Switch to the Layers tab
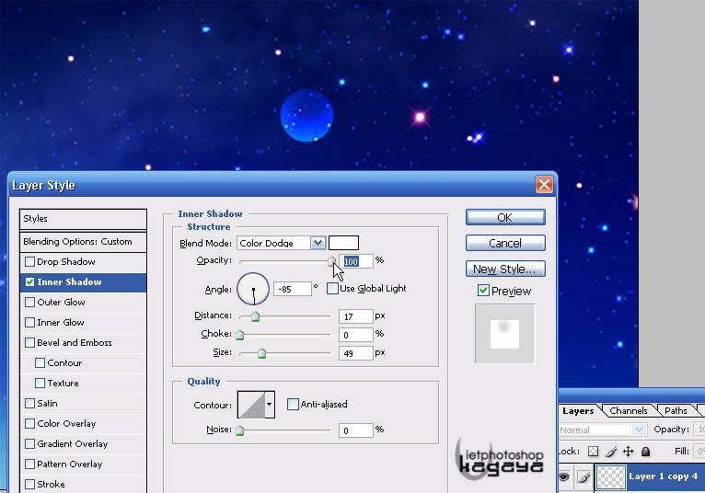This screenshot has height=493, width=705. (x=578, y=411)
